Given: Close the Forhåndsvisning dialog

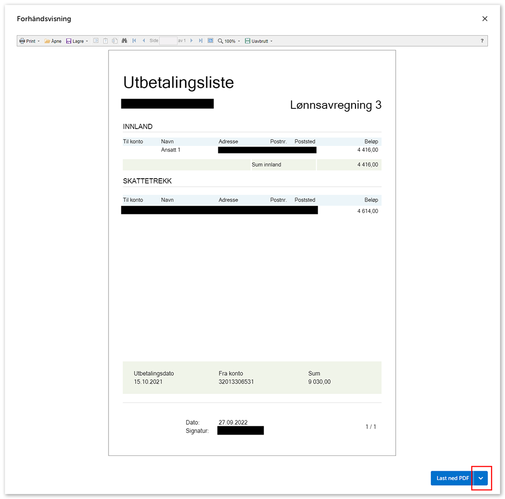Looking at the screenshot, I should [485, 19].
